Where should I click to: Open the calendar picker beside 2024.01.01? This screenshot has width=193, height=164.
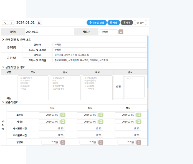39,22
